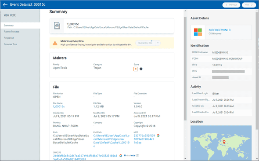Select asset Created On Jul 8 value
This screenshot has width=259, height=161.
click(223, 106)
